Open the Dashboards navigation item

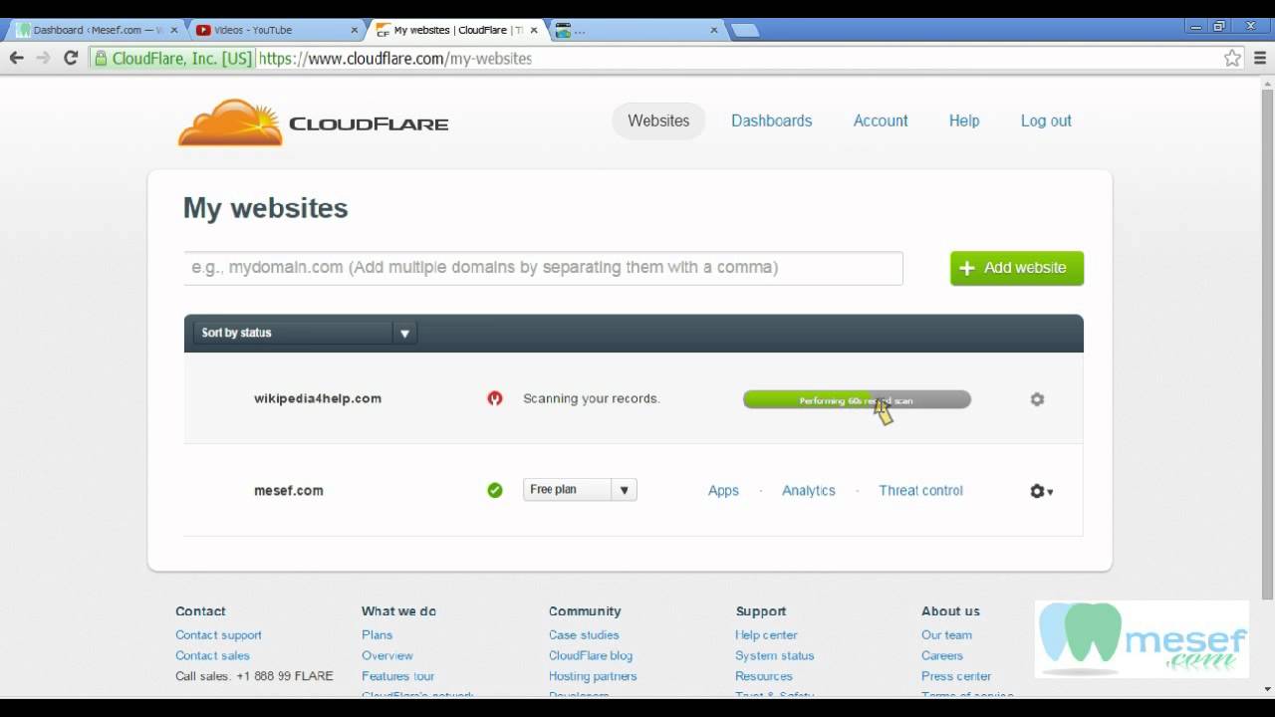tap(772, 120)
